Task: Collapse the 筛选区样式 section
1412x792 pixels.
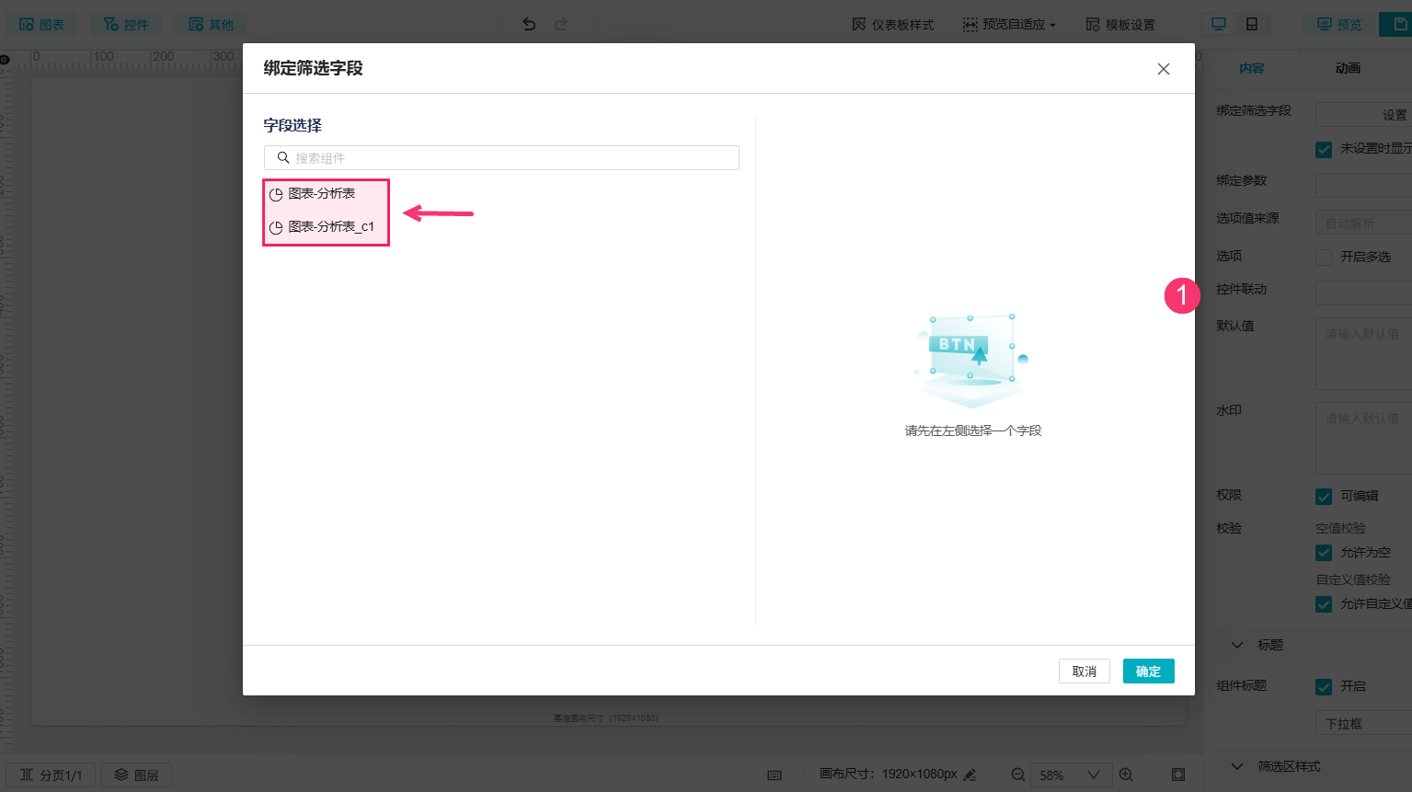Action: pos(1237,766)
